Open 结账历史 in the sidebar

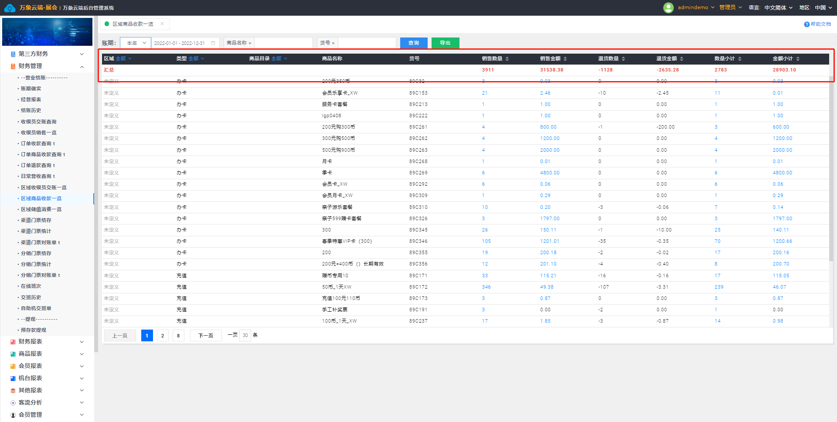[31, 110]
